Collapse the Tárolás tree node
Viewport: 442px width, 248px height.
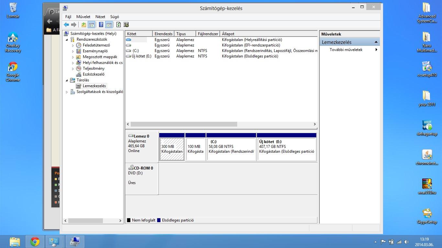67,80
